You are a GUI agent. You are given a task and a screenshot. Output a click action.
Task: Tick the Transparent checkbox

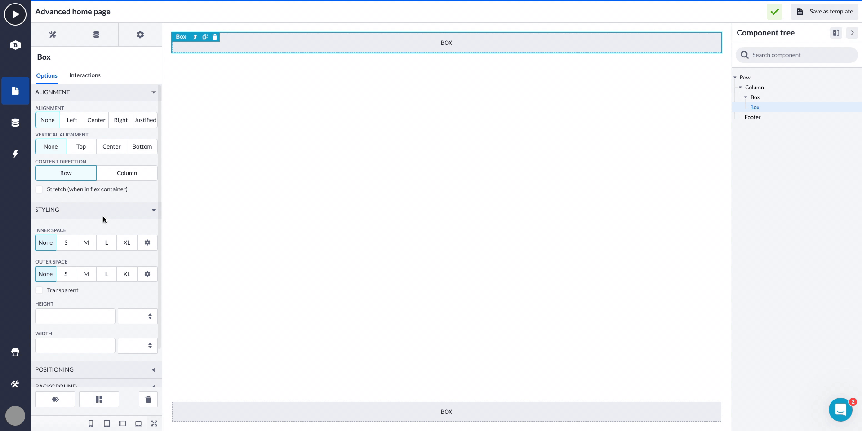pyautogui.click(x=39, y=290)
